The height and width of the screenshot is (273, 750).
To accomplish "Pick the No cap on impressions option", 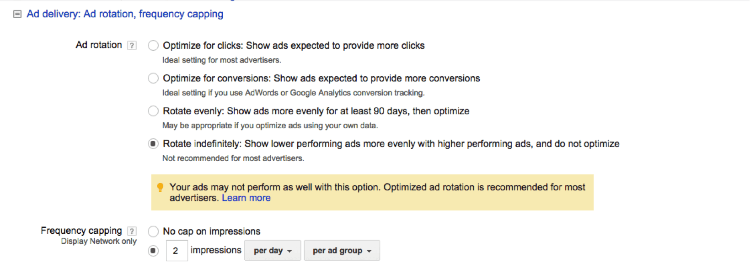I will 153,231.
